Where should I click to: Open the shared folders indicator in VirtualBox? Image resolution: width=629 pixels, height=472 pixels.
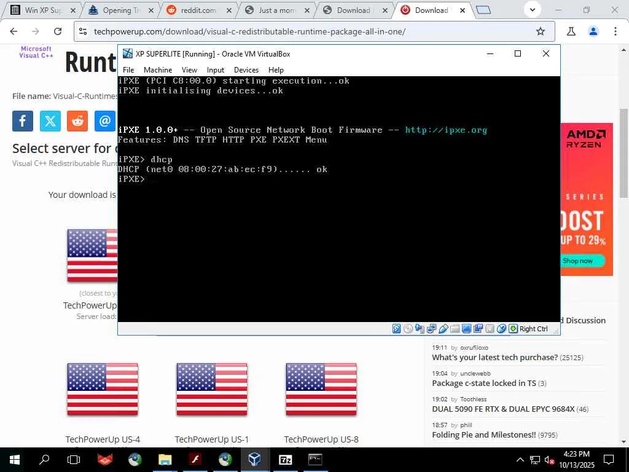point(455,329)
